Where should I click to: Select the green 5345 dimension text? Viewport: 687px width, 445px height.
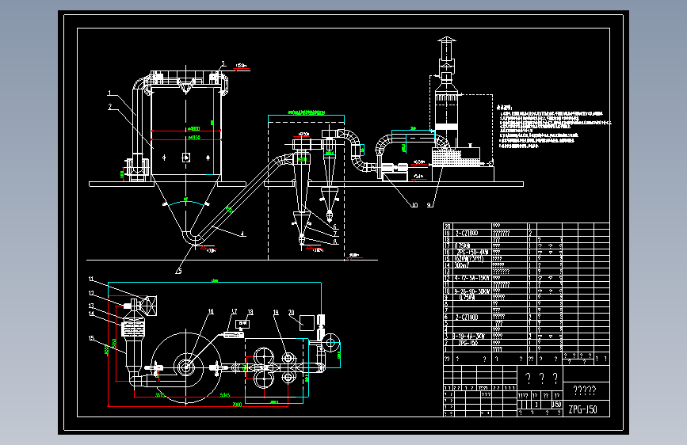tap(225, 395)
